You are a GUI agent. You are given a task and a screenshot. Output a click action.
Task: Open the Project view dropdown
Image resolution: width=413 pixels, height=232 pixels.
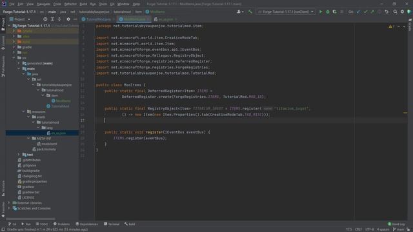point(20,19)
